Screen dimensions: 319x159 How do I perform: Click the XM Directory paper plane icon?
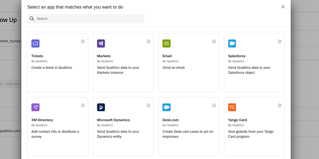pos(36,107)
